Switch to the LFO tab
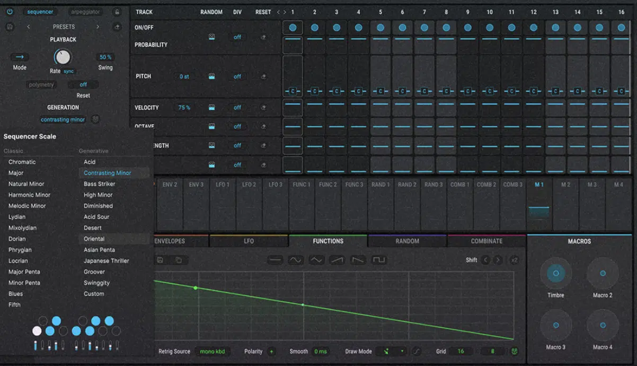The width and height of the screenshot is (637, 366). [249, 241]
